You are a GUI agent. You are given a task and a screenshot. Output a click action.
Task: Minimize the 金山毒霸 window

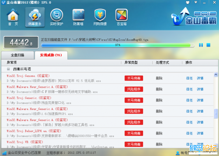204,3
